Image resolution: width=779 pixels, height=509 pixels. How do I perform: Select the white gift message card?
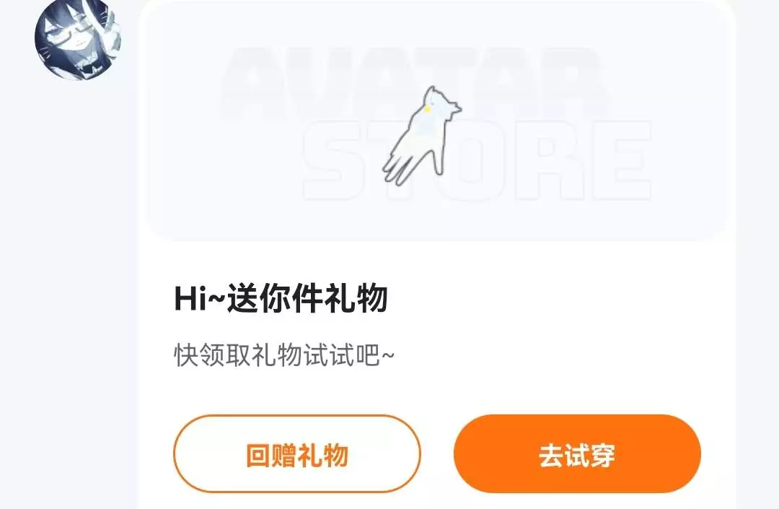click(x=437, y=254)
